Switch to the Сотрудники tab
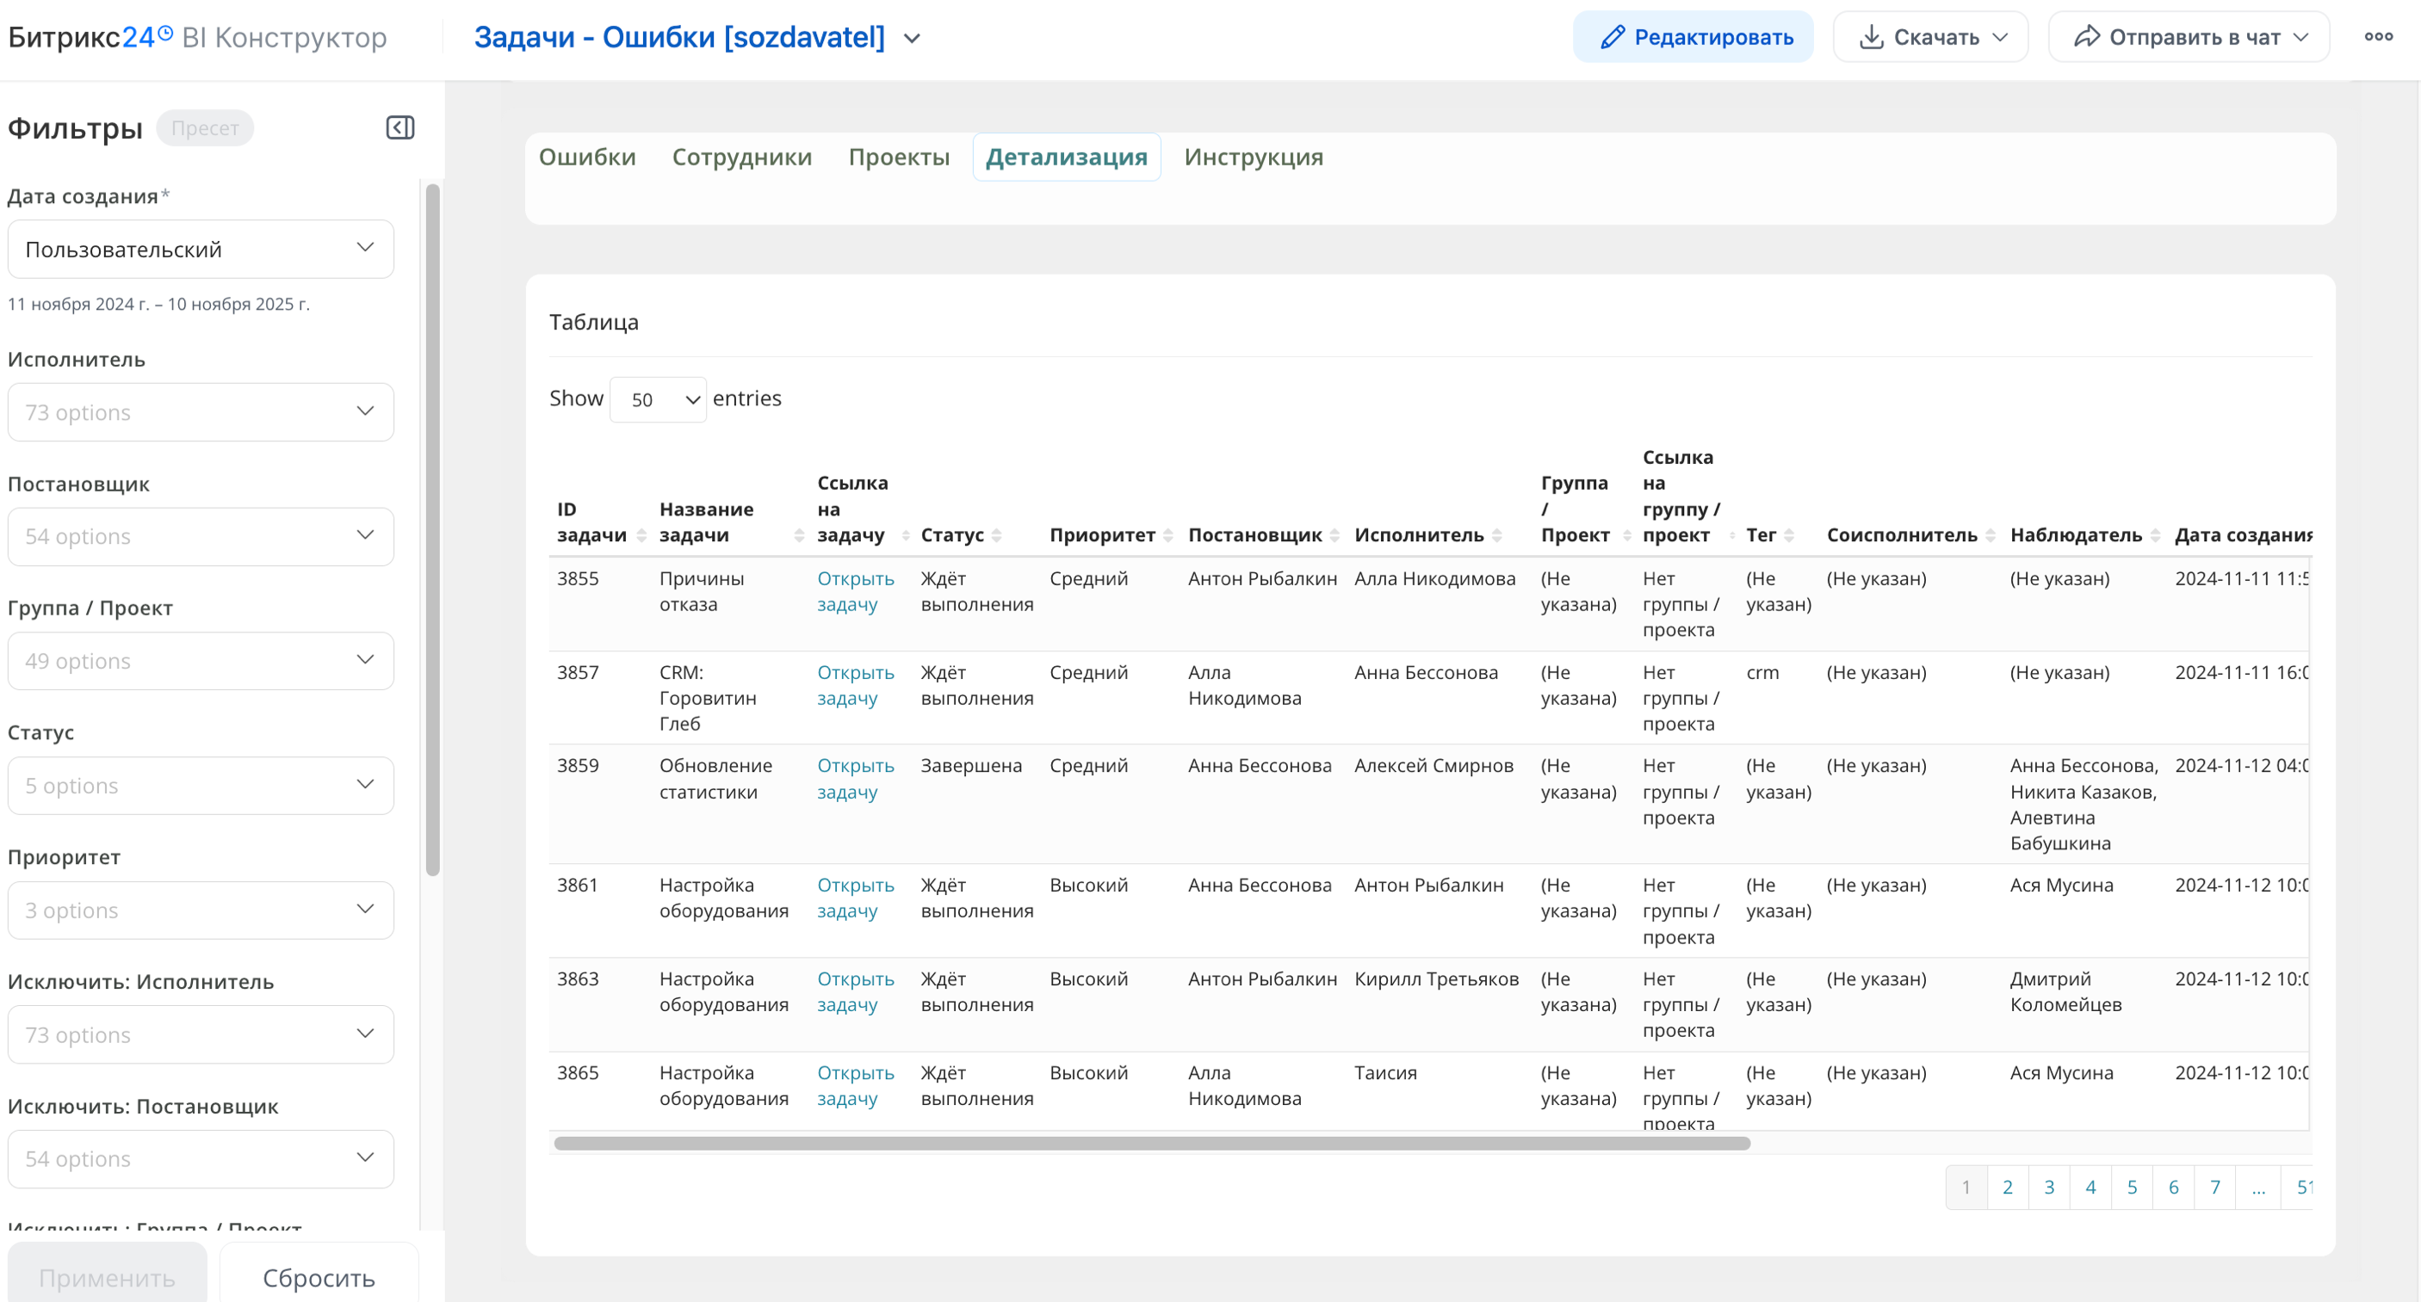The height and width of the screenshot is (1302, 2421). pos(741,157)
